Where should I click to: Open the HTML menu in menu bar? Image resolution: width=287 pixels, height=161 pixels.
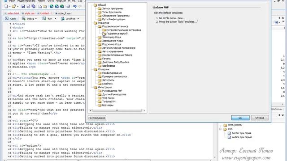click(72, 1)
